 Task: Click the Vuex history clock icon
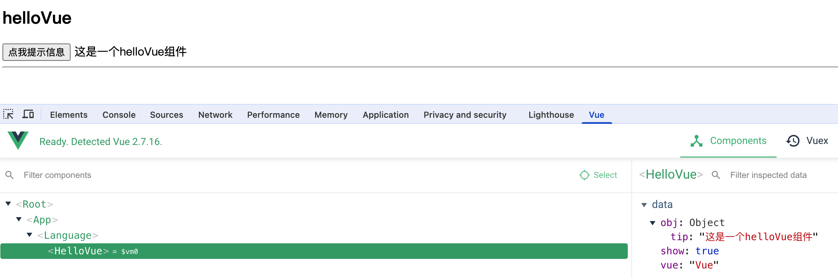coord(793,141)
